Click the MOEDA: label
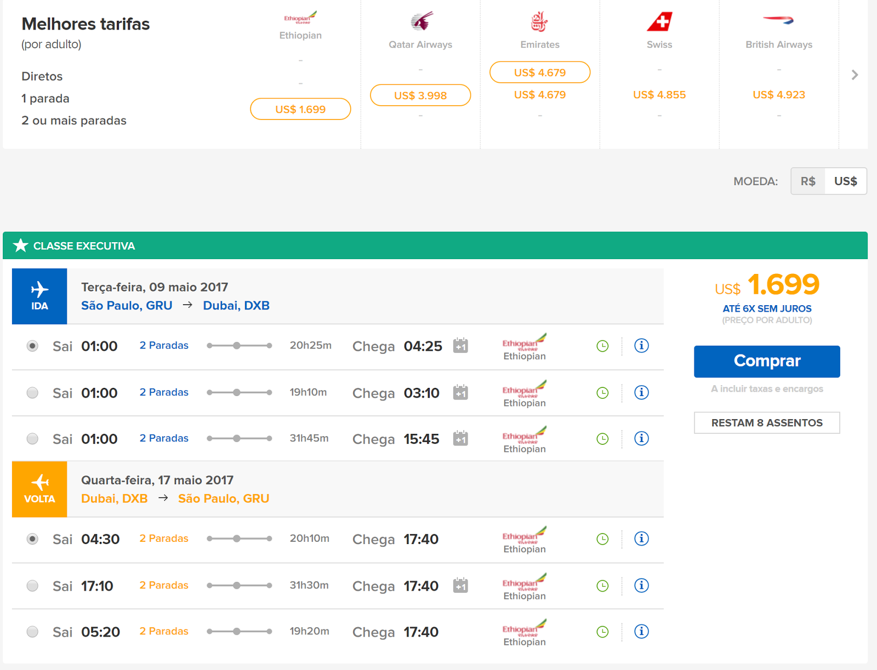877x670 pixels. coord(755,181)
